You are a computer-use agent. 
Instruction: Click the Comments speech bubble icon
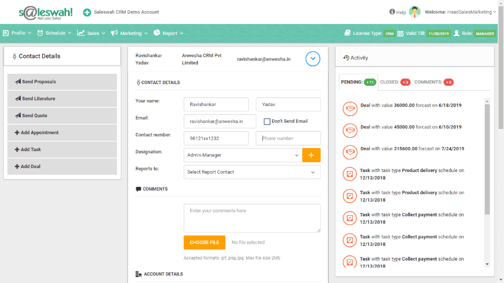click(138, 189)
